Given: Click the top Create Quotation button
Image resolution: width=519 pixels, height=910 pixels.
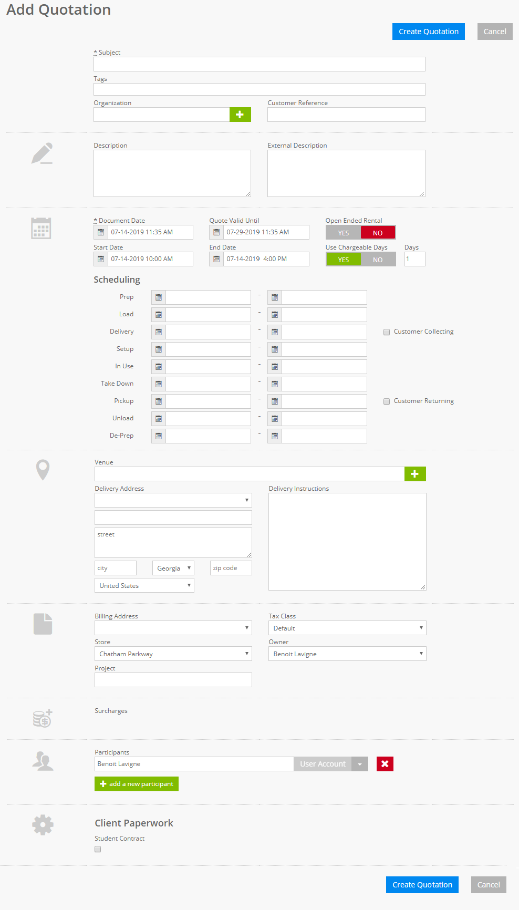Looking at the screenshot, I should pos(428,32).
